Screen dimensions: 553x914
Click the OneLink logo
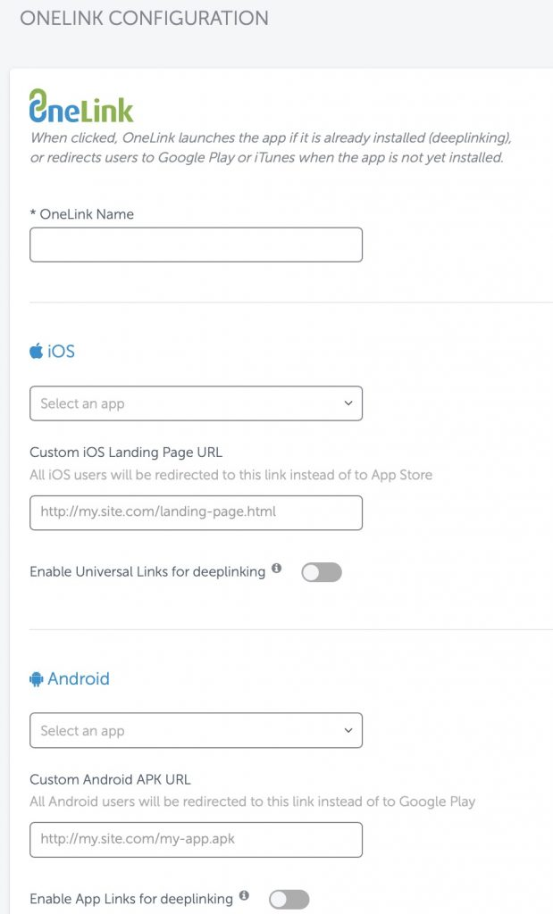(81, 106)
